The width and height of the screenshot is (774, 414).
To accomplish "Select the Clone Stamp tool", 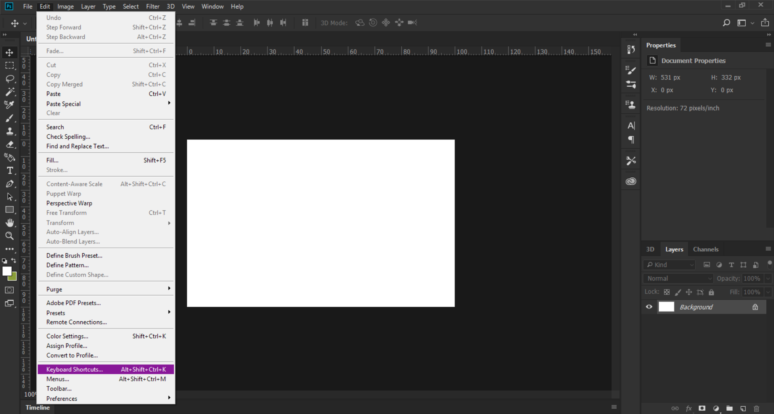I will pyautogui.click(x=9, y=131).
